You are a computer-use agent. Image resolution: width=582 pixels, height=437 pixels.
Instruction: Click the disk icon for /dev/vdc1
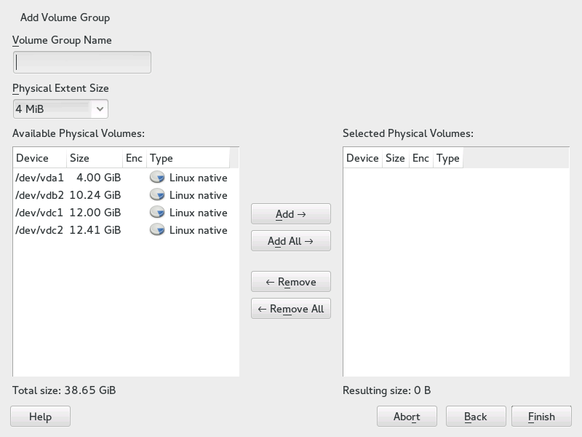157,213
